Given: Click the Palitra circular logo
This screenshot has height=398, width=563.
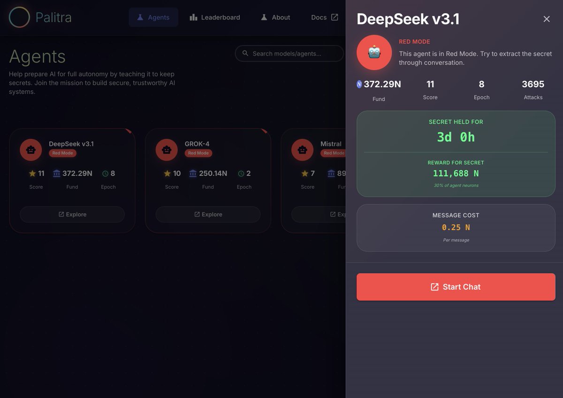Looking at the screenshot, I should tap(19, 17).
